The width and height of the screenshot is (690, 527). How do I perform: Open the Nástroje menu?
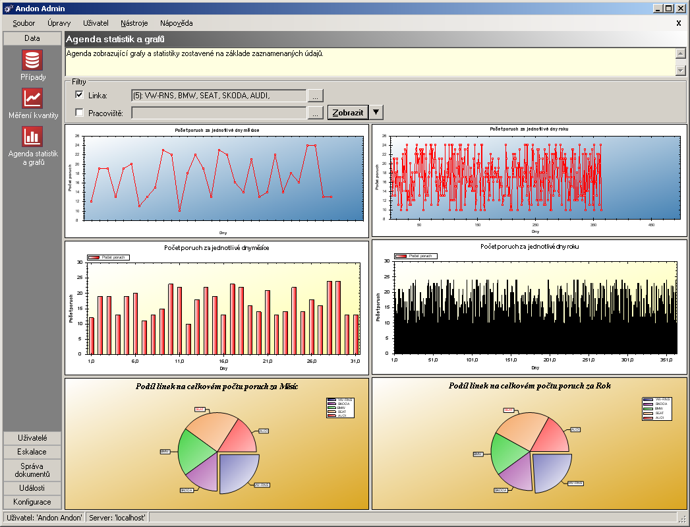point(134,23)
